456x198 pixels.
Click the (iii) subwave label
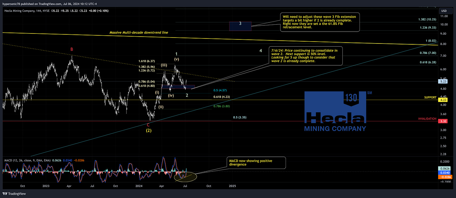164,65
